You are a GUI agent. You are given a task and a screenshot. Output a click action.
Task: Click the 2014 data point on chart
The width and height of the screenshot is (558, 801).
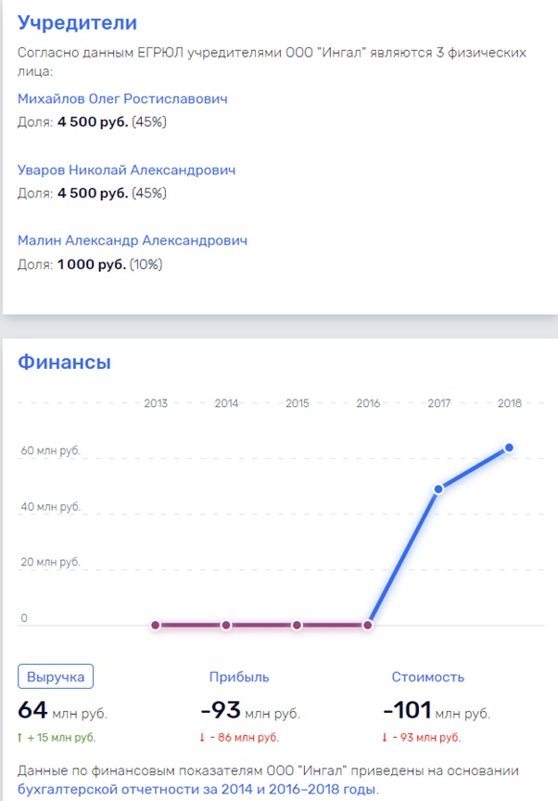pos(226,625)
